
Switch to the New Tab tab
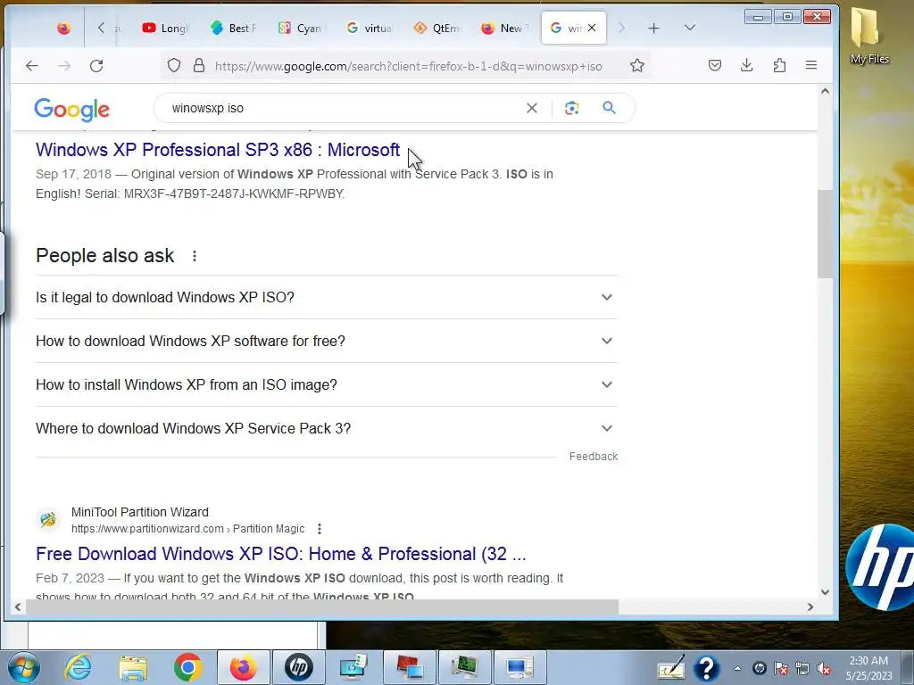click(504, 28)
